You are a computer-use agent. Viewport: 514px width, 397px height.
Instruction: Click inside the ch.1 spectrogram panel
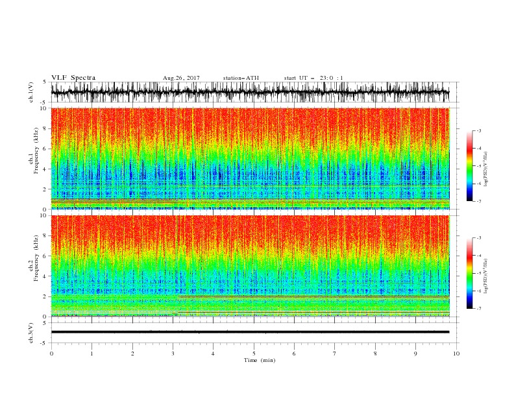[250, 158]
